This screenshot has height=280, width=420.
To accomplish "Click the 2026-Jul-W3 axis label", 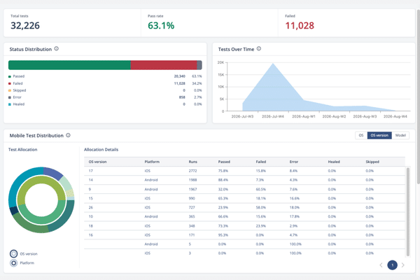I will click(242, 117).
